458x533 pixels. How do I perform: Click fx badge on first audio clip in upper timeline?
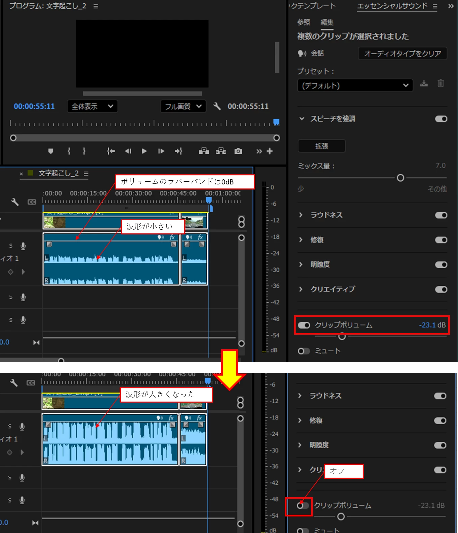172,237
